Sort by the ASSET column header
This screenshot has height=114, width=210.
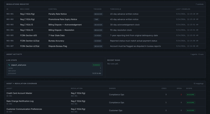9,88
